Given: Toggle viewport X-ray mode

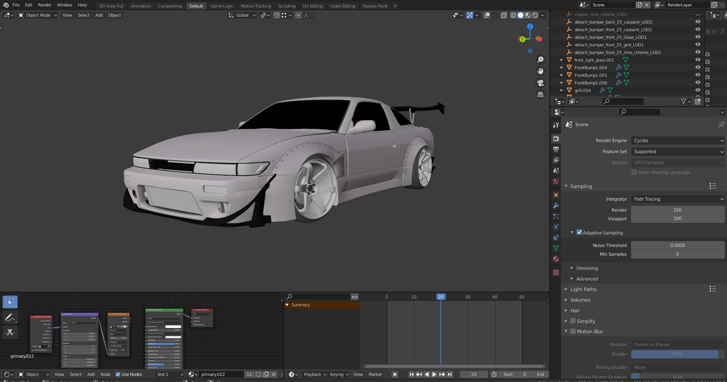Looking at the screenshot, I should (x=504, y=15).
